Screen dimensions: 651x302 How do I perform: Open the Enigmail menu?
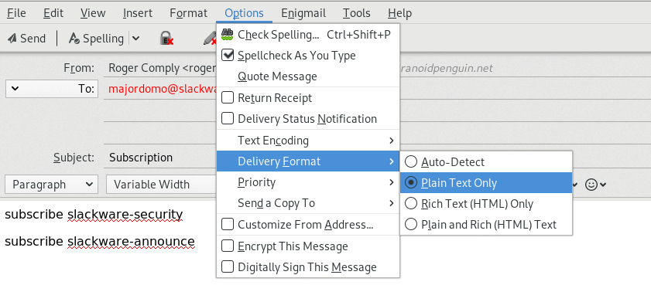point(303,13)
